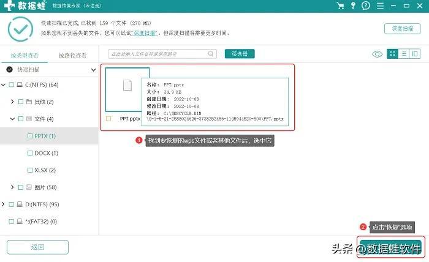429x262 pixels.
Task: Switch to list view layout
Action: [404, 54]
